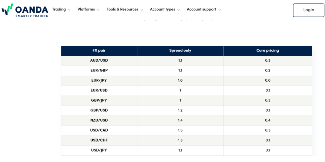Select the EUR/USD spread only value
325x162 pixels.
coord(180,91)
